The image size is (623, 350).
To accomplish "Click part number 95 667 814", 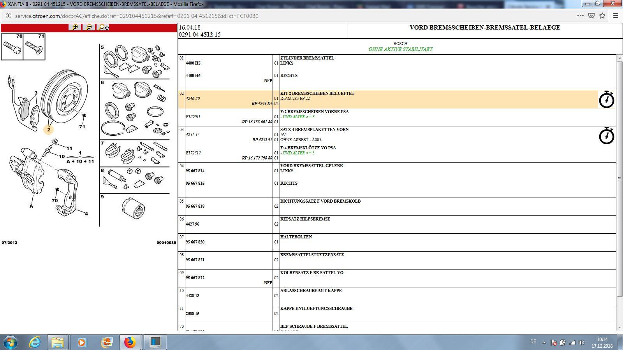I will click(x=195, y=171).
